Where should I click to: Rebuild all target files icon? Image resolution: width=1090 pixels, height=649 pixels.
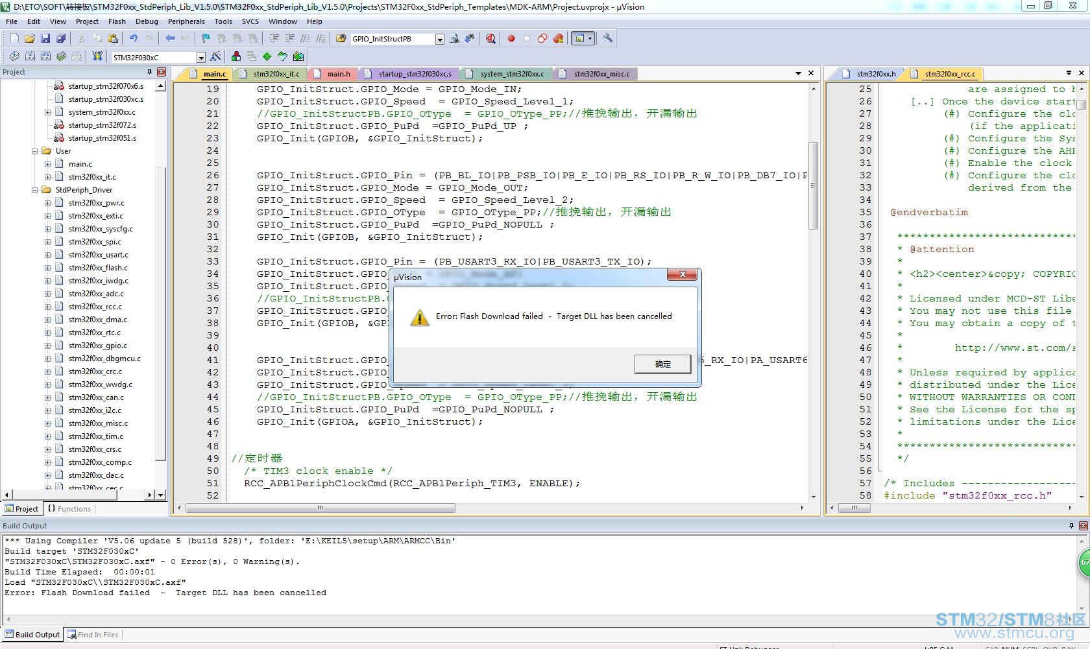[x=45, y=57]
